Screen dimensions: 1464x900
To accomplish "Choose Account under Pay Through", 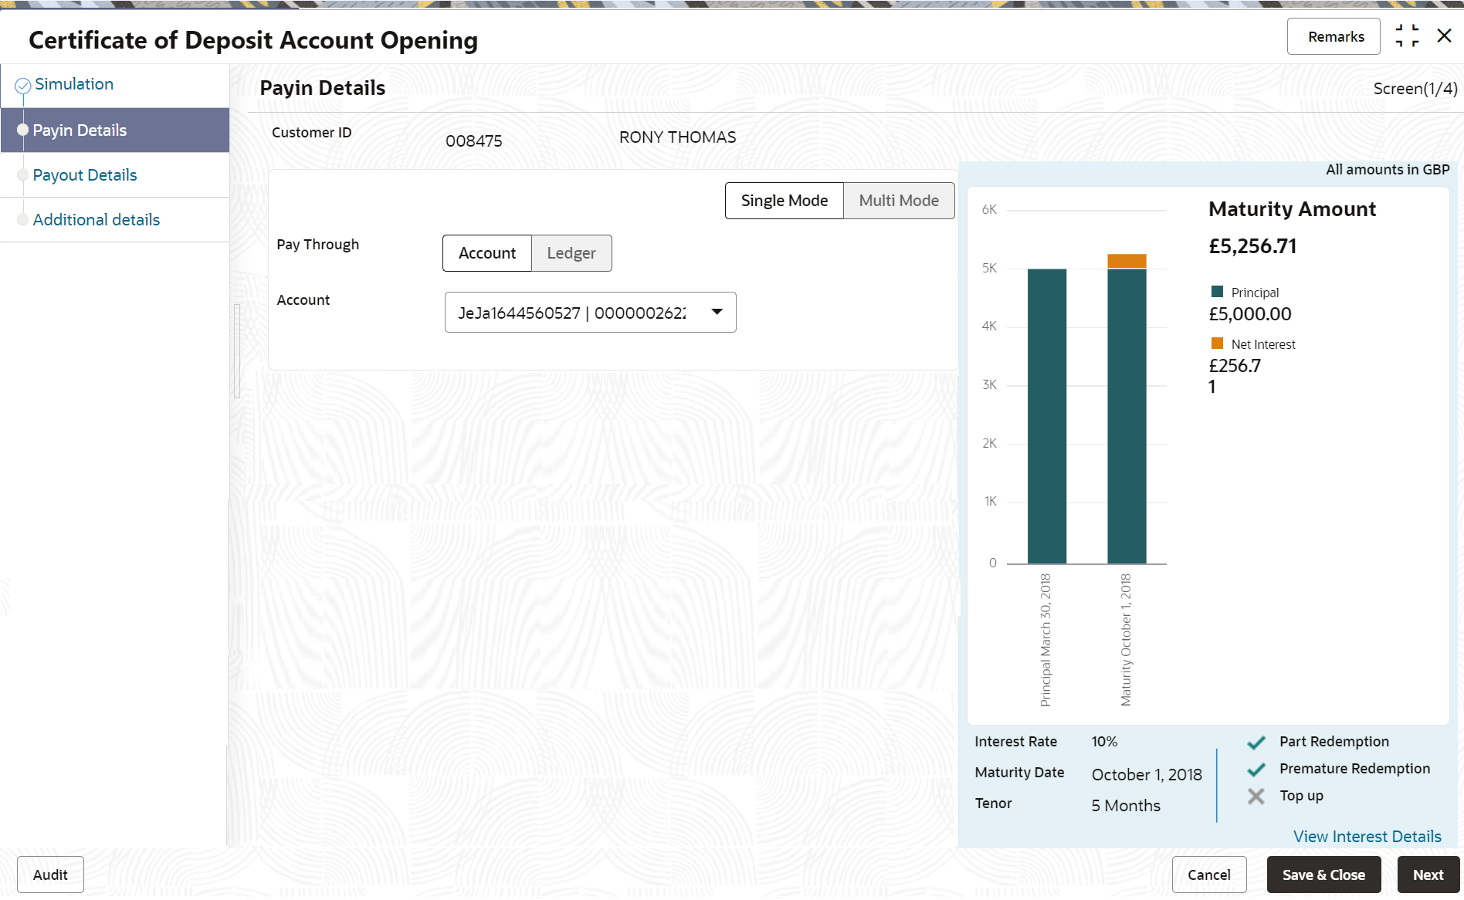I will tap(487, 253).
